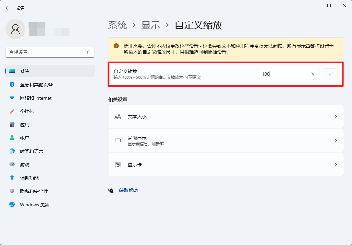Expand the 显示卡 settings entry

tap(336, 164)
